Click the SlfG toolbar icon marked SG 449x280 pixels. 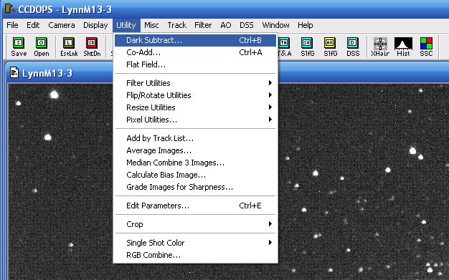307,47
